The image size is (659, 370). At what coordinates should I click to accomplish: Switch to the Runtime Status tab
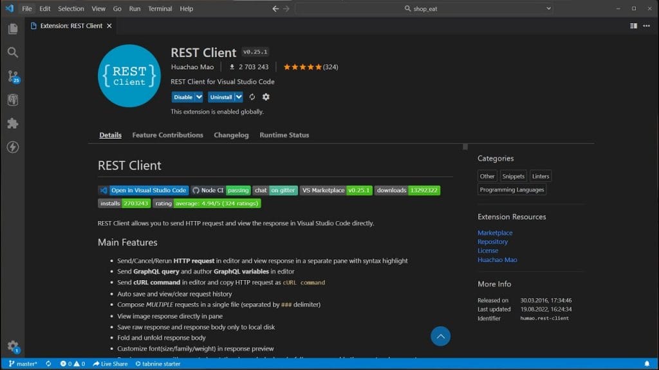click(284, 135)
